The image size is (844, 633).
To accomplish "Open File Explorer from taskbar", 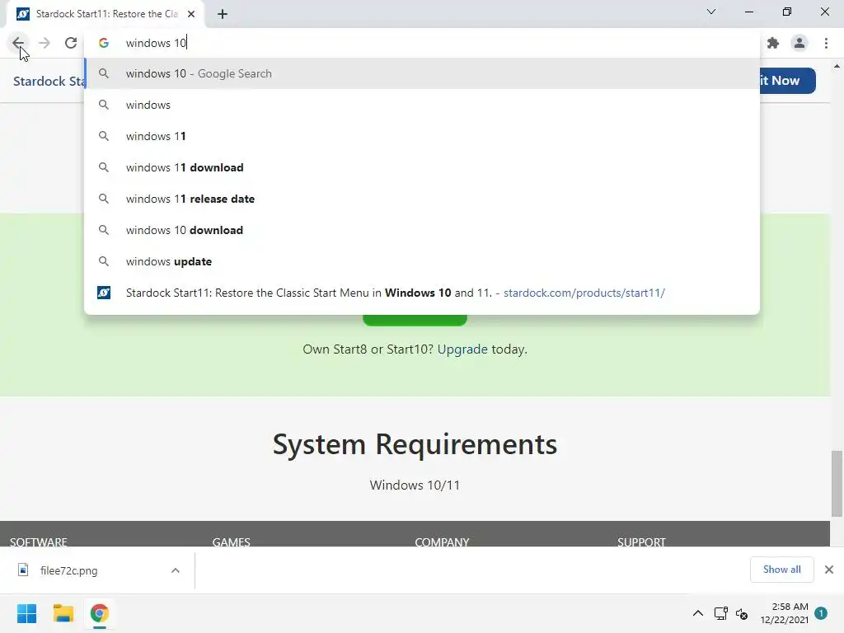I will point(63,613).
